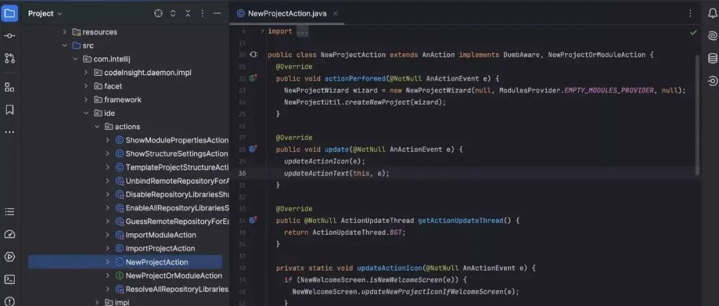Click gutter override icon next to actionPerformed
Image resolution: width=719 pixels, height=306 pixels.
coord(253,78)
